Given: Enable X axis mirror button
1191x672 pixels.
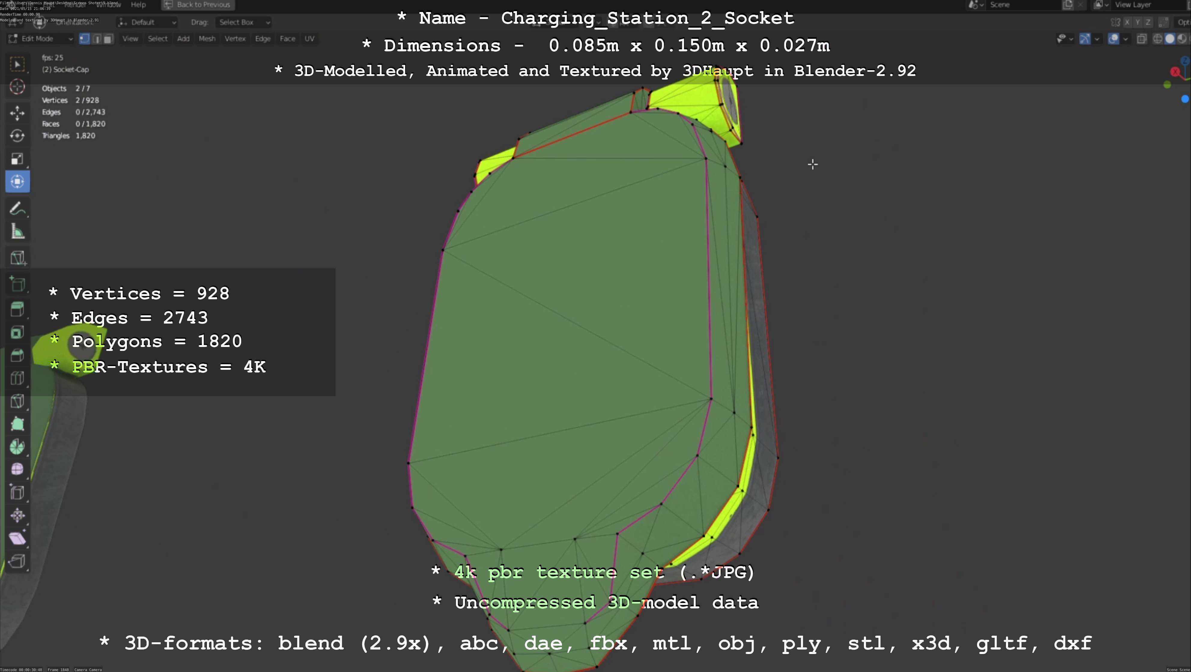Looking at the screenshot, I should click(1127, 22).
